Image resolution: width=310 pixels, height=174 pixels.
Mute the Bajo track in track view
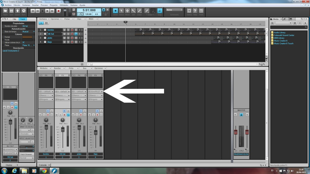click(64, 42)
